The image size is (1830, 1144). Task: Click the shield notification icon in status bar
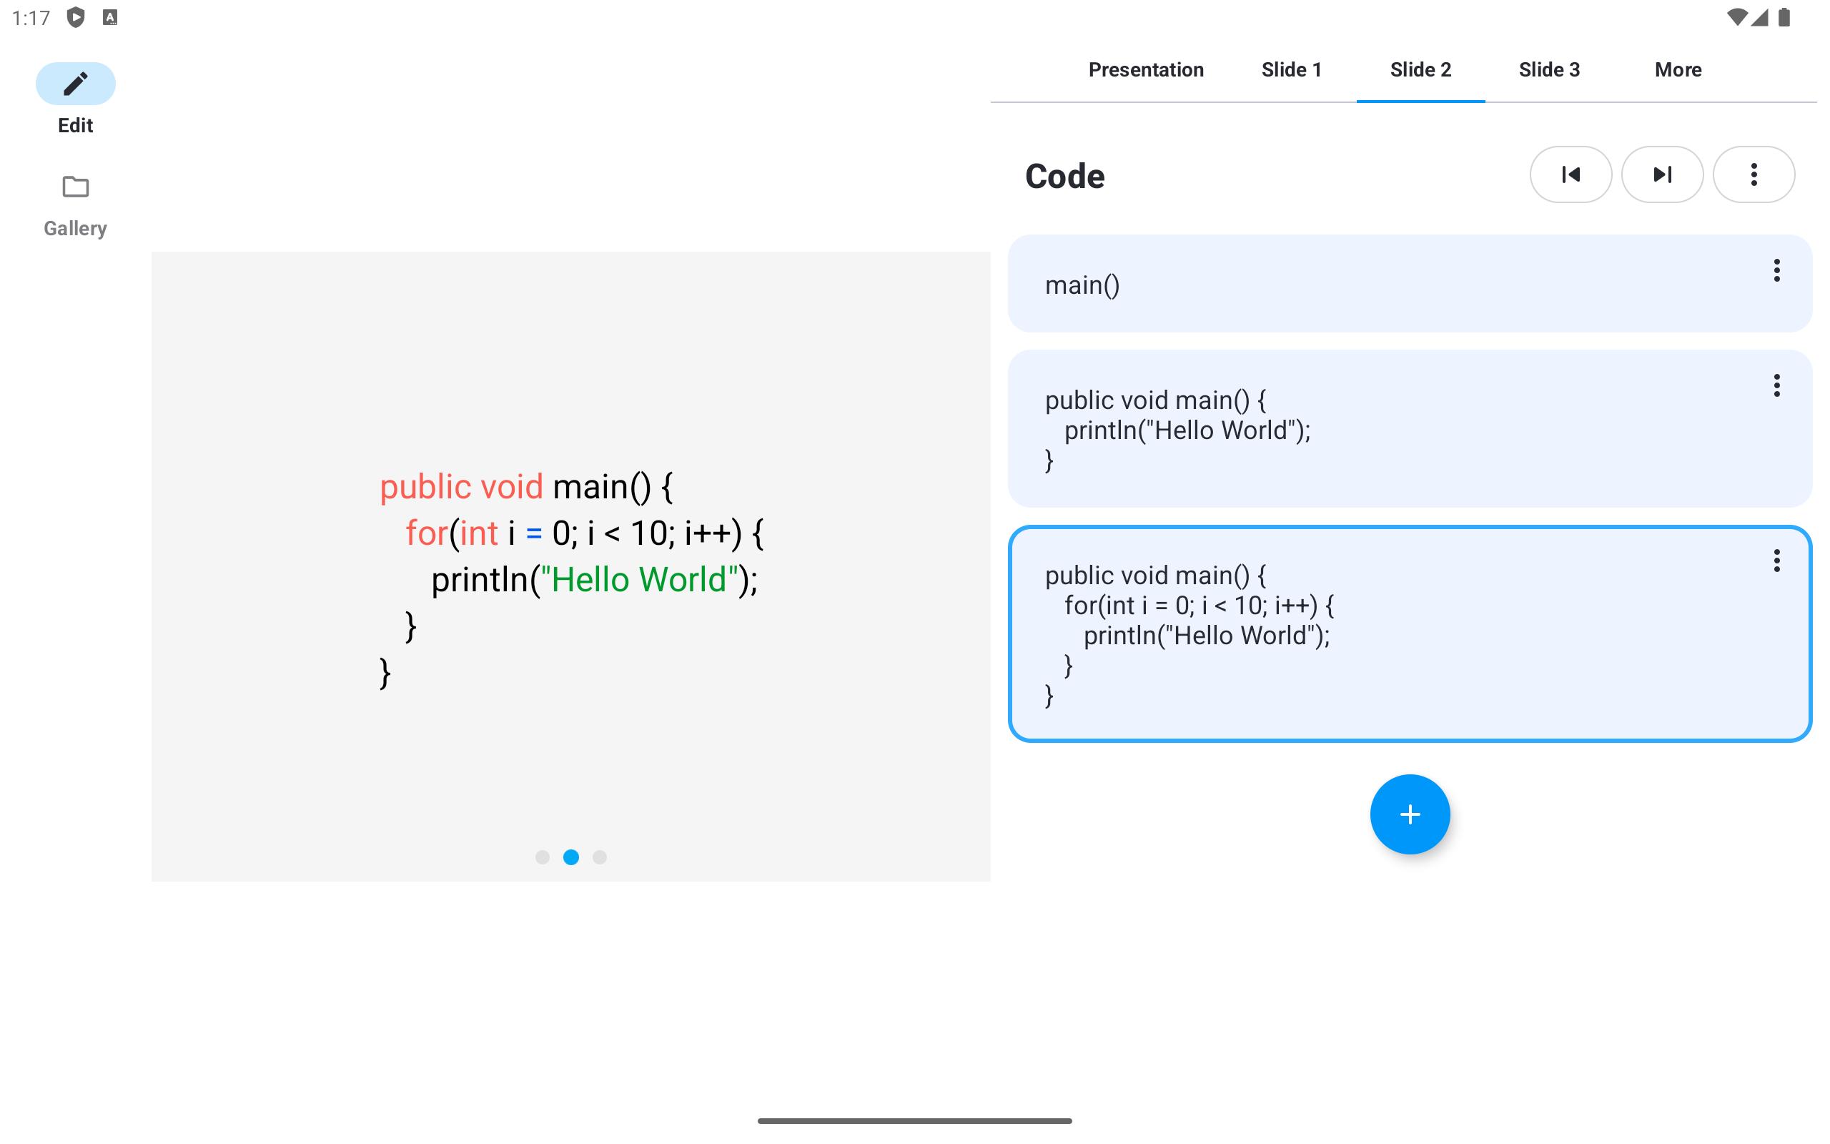[76, 16]
